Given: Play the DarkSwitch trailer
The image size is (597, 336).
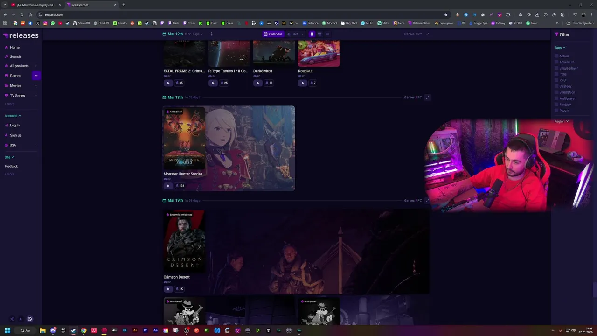Looking at the screenshot, I should tap(258, 83).
